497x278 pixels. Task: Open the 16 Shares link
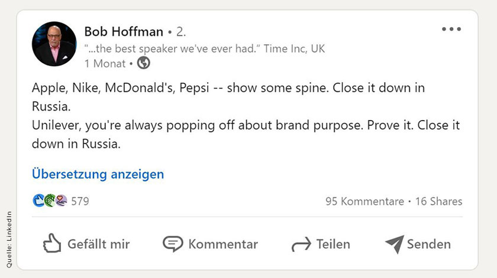point(438,201)
